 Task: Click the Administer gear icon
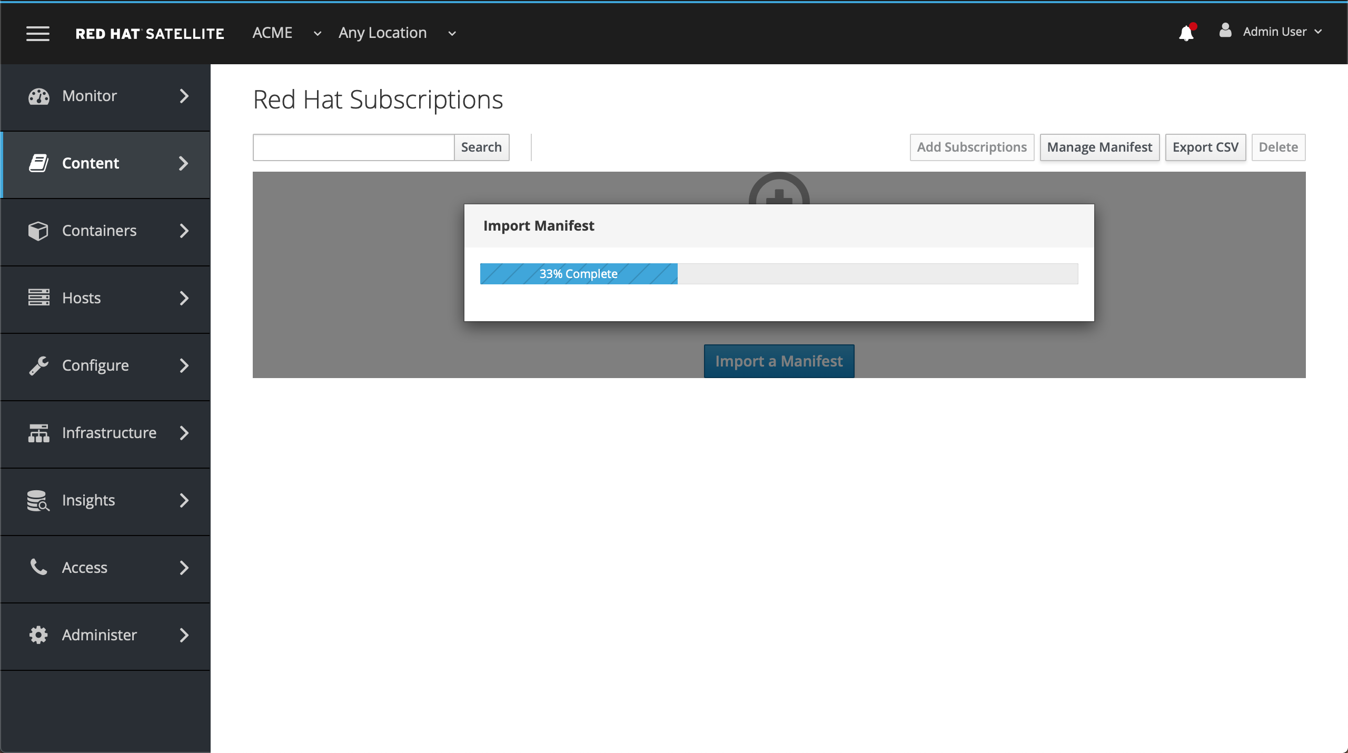[38, 635]
